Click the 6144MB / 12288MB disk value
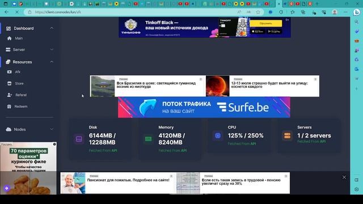 [x=102, y=139]
